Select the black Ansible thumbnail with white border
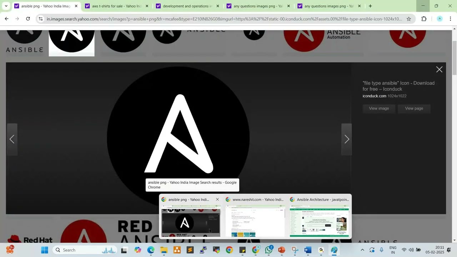457x257 pixels. pyautogui.click(x=71, y=43)
